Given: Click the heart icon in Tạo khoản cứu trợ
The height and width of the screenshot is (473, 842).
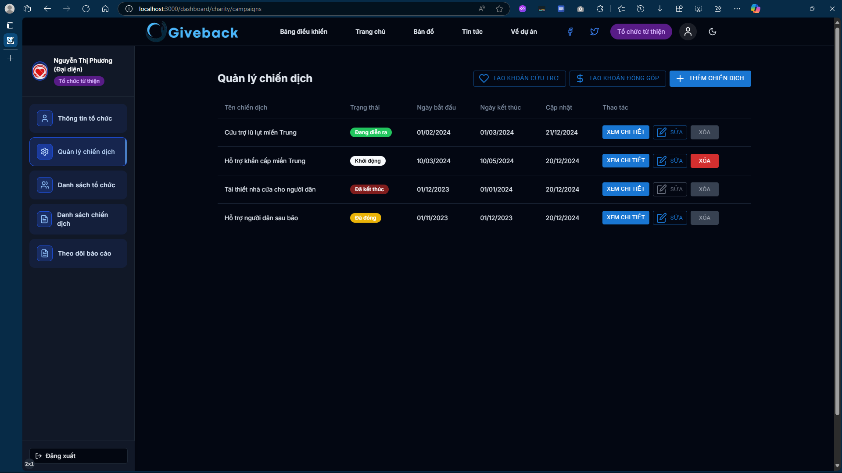Looking at the screenshot, I should click(x=484, y=78).
